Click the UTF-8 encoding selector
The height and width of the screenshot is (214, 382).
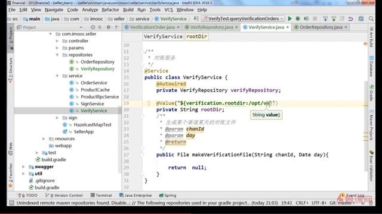[319, 203]
